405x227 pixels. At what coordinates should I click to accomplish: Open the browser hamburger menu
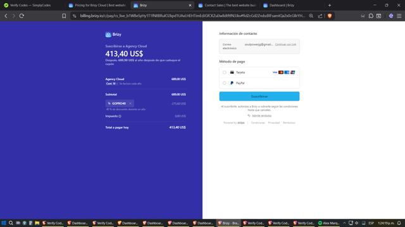(399, 16)
